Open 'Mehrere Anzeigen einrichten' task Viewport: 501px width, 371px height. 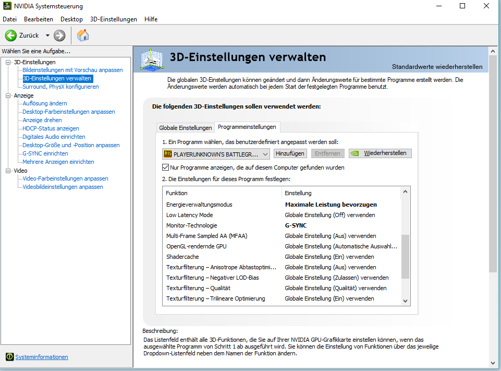[x=58, y=162]
